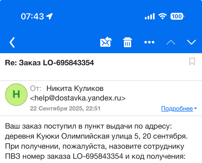Open the "Подробнее" details link
Image resolution: width=202 pixels, height=163 pixels.
coord(177,108)
